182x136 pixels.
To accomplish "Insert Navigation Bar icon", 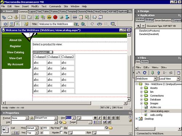I will coord(67,17).
